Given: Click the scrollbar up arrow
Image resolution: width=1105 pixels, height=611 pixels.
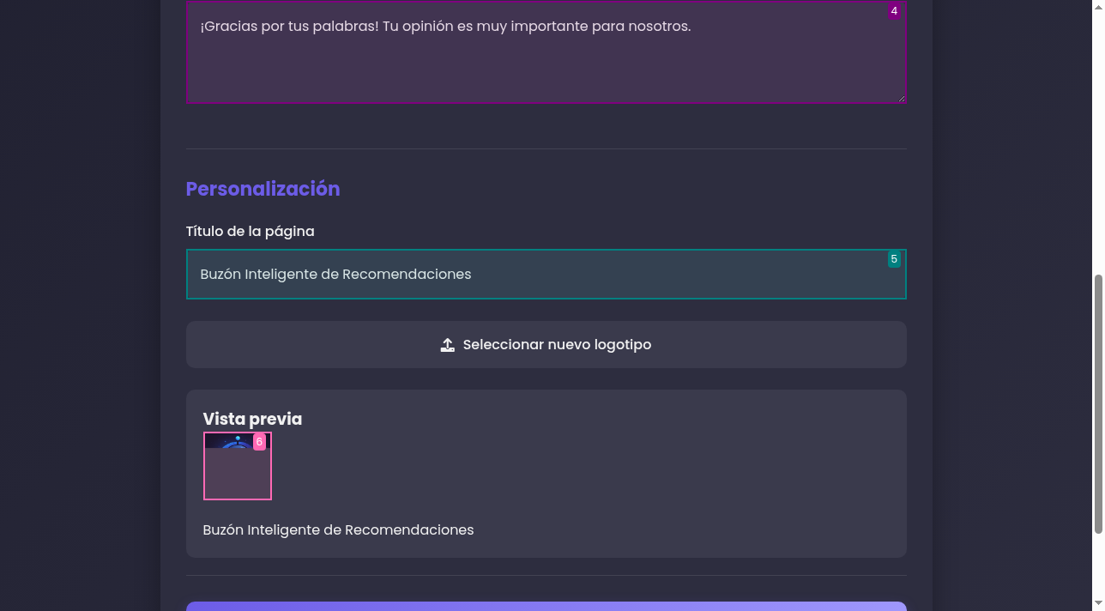Looking at the screenshot, I should click(x=1098, y=6).
